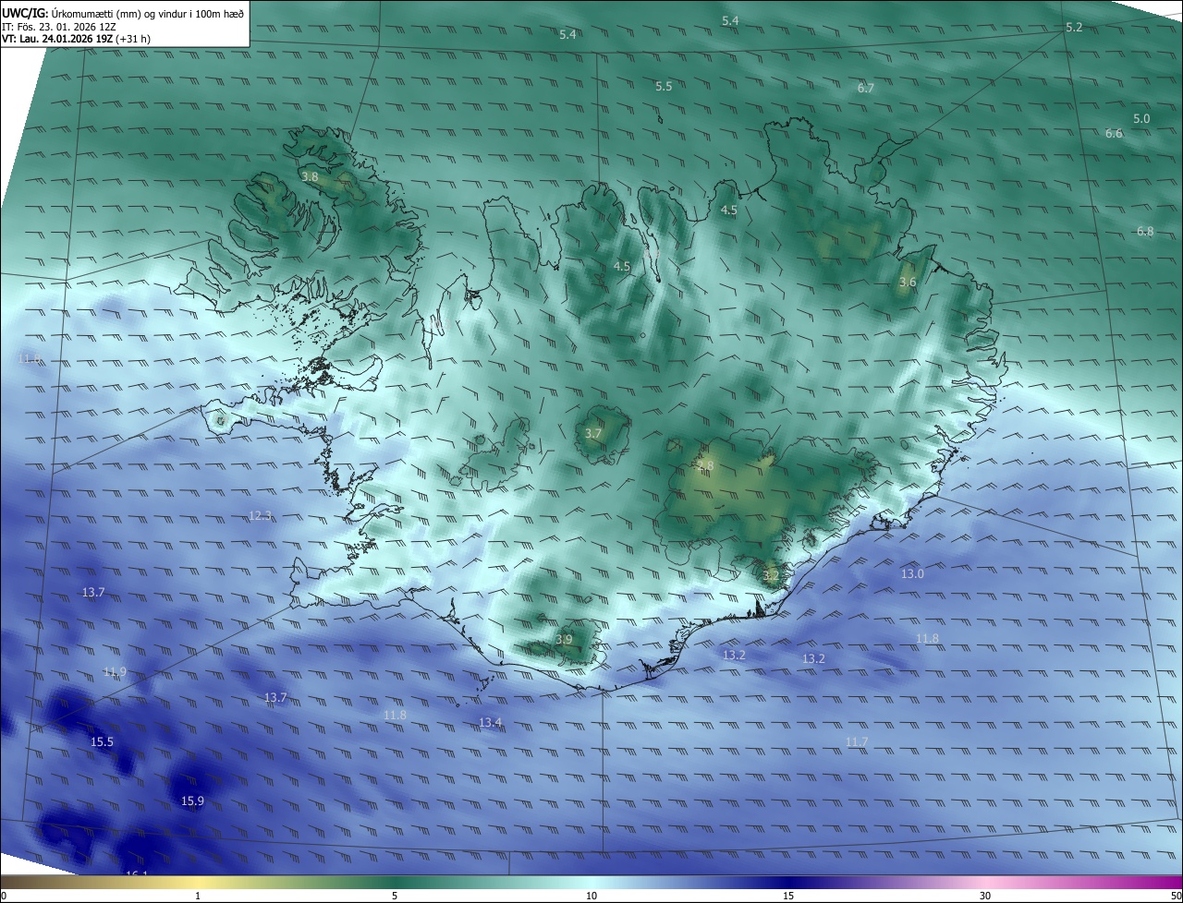
Task: Click the 13.4 value label
Action: click(490, 722)
